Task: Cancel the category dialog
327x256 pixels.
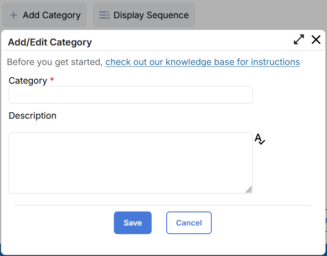Action: [189, 223]
